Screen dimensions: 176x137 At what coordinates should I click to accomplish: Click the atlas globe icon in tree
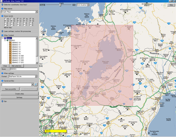[5, 38]
